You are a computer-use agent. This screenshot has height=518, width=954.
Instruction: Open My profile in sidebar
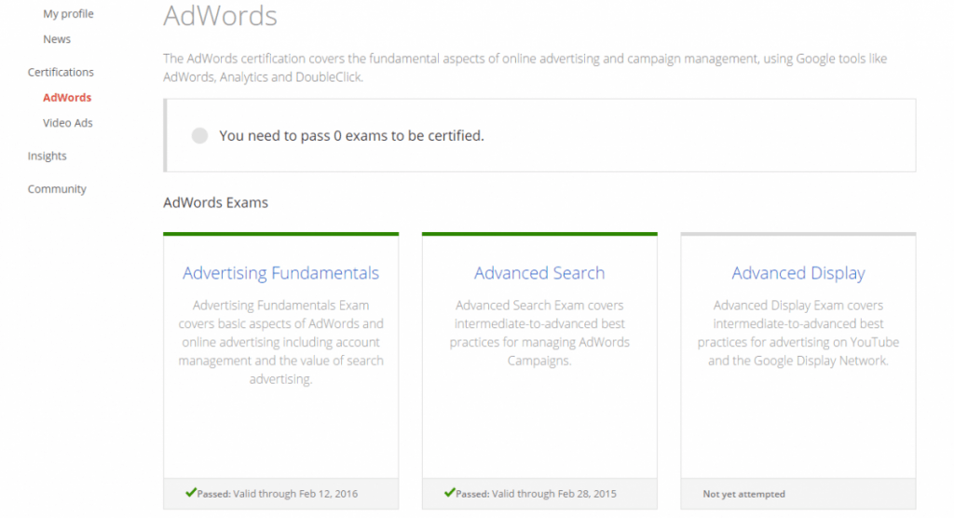coord(68,13)
